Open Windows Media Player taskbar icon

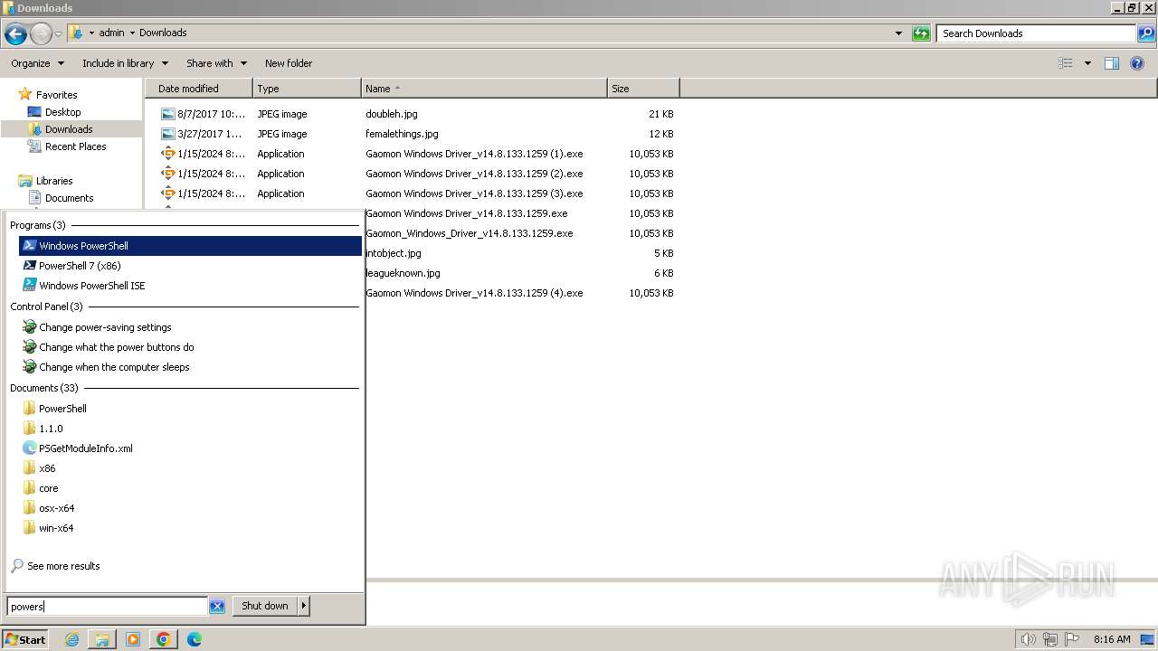pyautogui.click(x=133, y=639)
